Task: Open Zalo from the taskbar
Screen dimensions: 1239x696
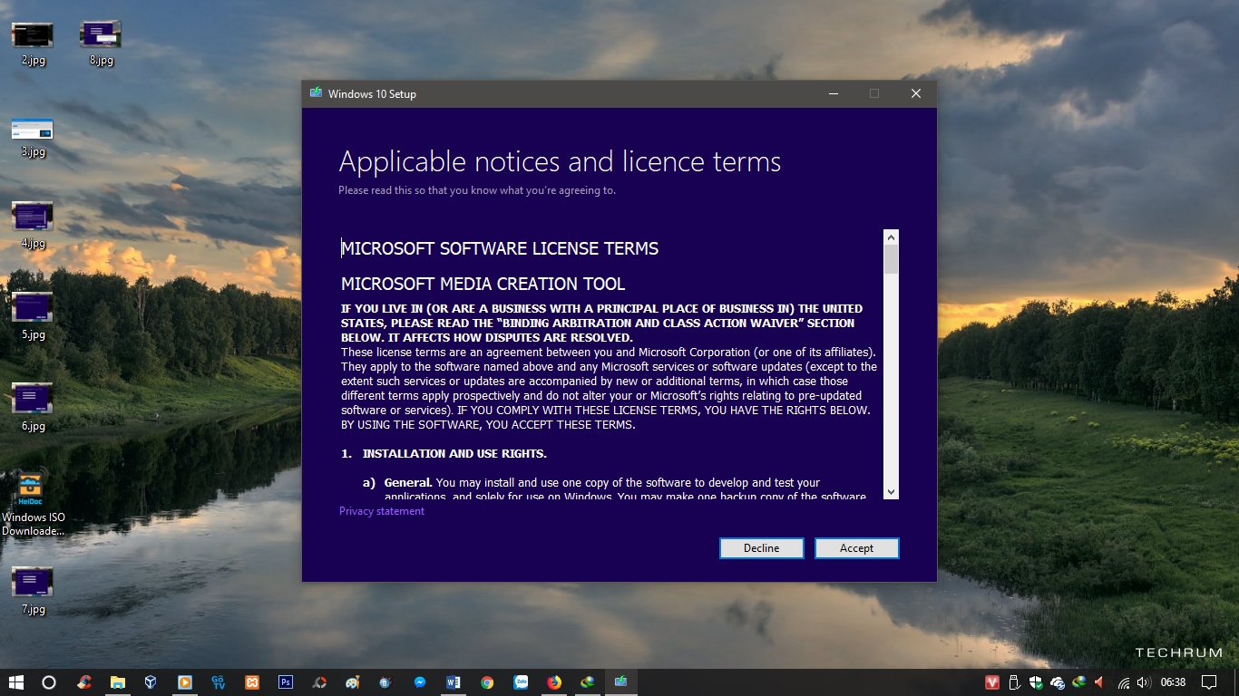Action: tap(521, 682)
